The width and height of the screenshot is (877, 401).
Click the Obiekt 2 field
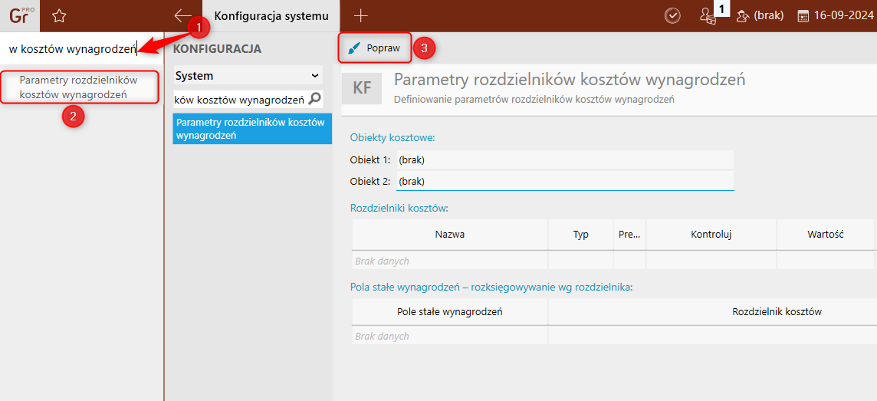(x=565, y=181)
